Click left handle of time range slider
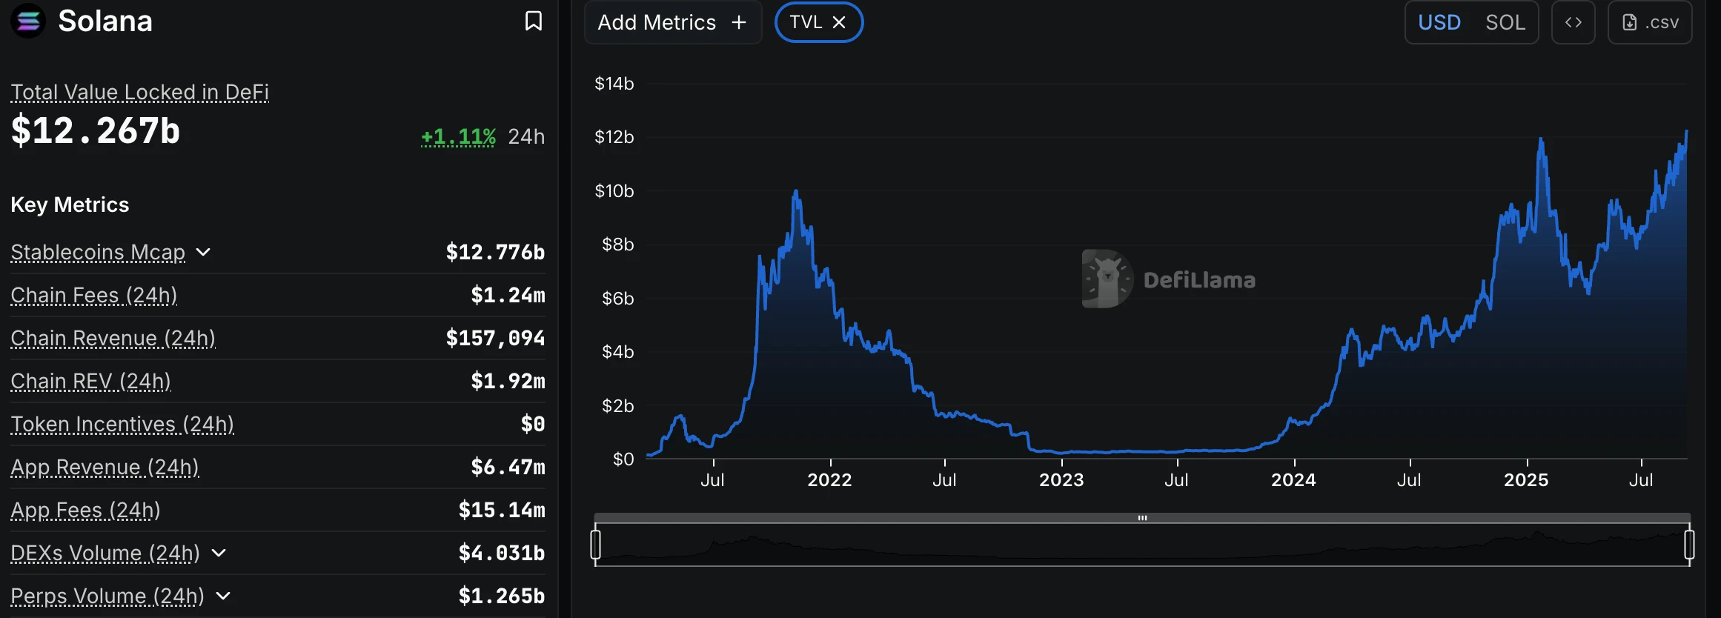The width and height of the screenshot is (1721, 618). point(595,545)
